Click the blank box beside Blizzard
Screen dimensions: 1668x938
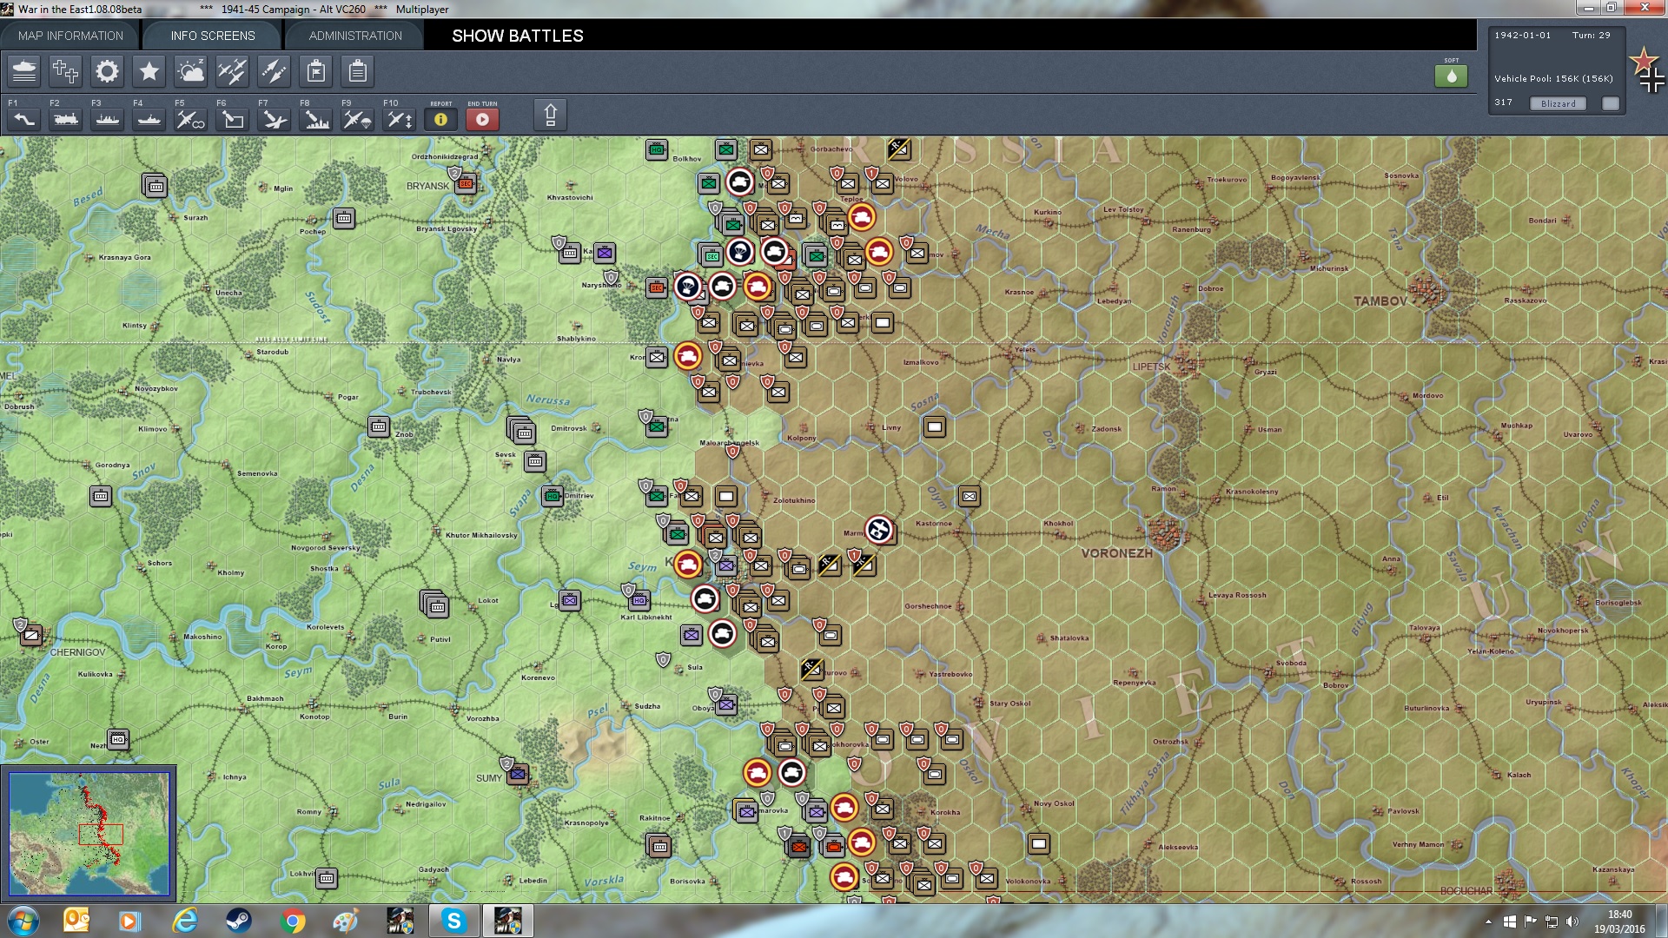1611,103
